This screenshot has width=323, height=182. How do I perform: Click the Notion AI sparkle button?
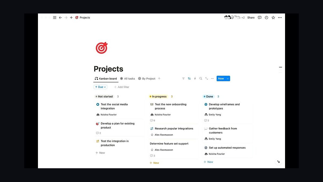pyautogui.click(x=279, y=162)
